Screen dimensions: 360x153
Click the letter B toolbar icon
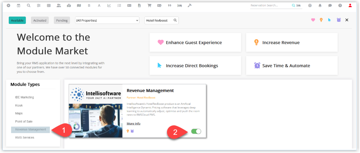point(89,5)
